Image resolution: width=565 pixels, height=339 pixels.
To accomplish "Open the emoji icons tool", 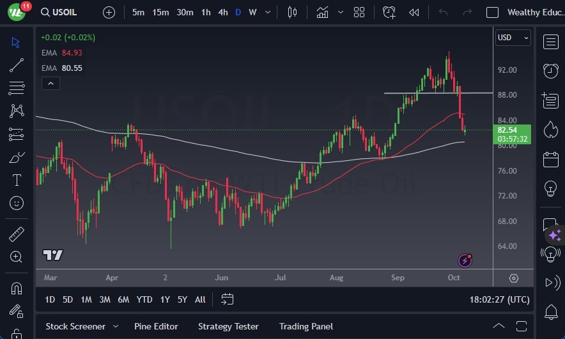I will [x=17, y=203].
